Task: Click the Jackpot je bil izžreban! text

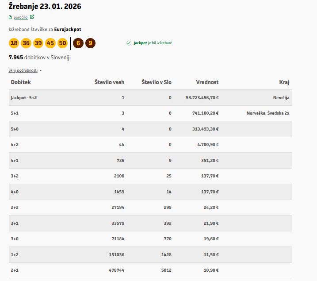Action: tap(153, 43)
